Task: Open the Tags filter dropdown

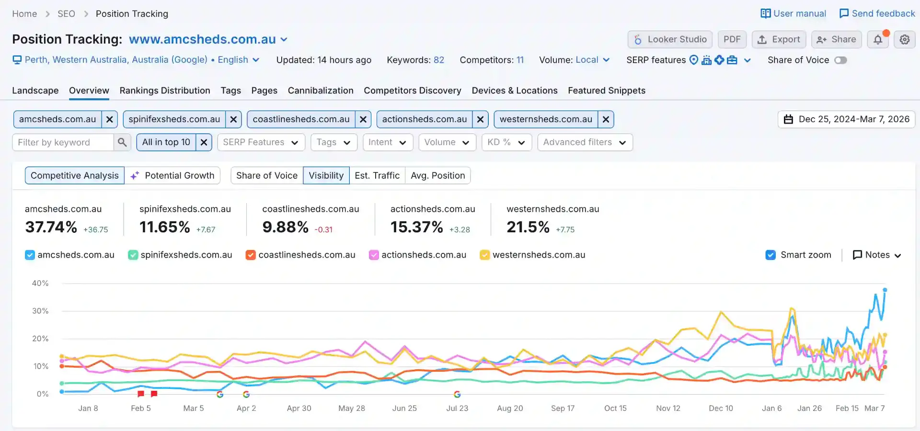Action: click(334, 142)
